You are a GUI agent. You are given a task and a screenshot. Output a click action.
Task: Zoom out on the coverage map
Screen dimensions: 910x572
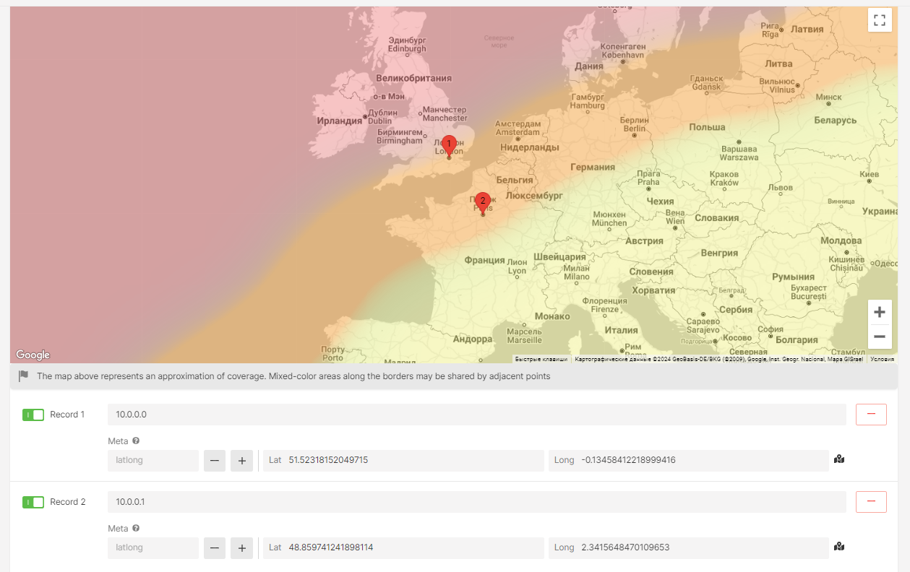pos(879,337)
